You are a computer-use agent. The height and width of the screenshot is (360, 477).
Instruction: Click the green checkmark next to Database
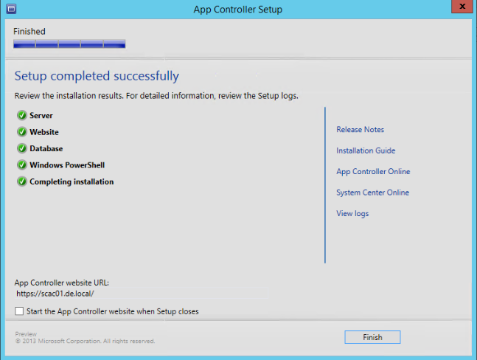(21, 148)
